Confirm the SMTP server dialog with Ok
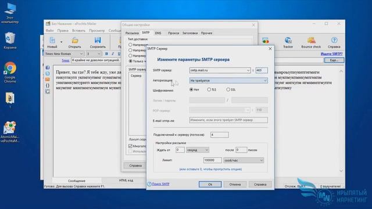This screenshot has width=372, height=209. (210, 185)
